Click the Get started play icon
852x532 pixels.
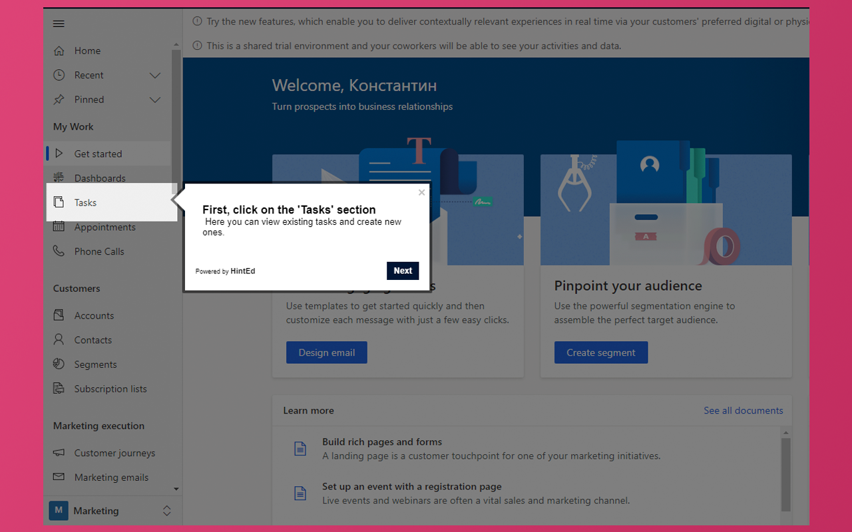click(59, 154)
